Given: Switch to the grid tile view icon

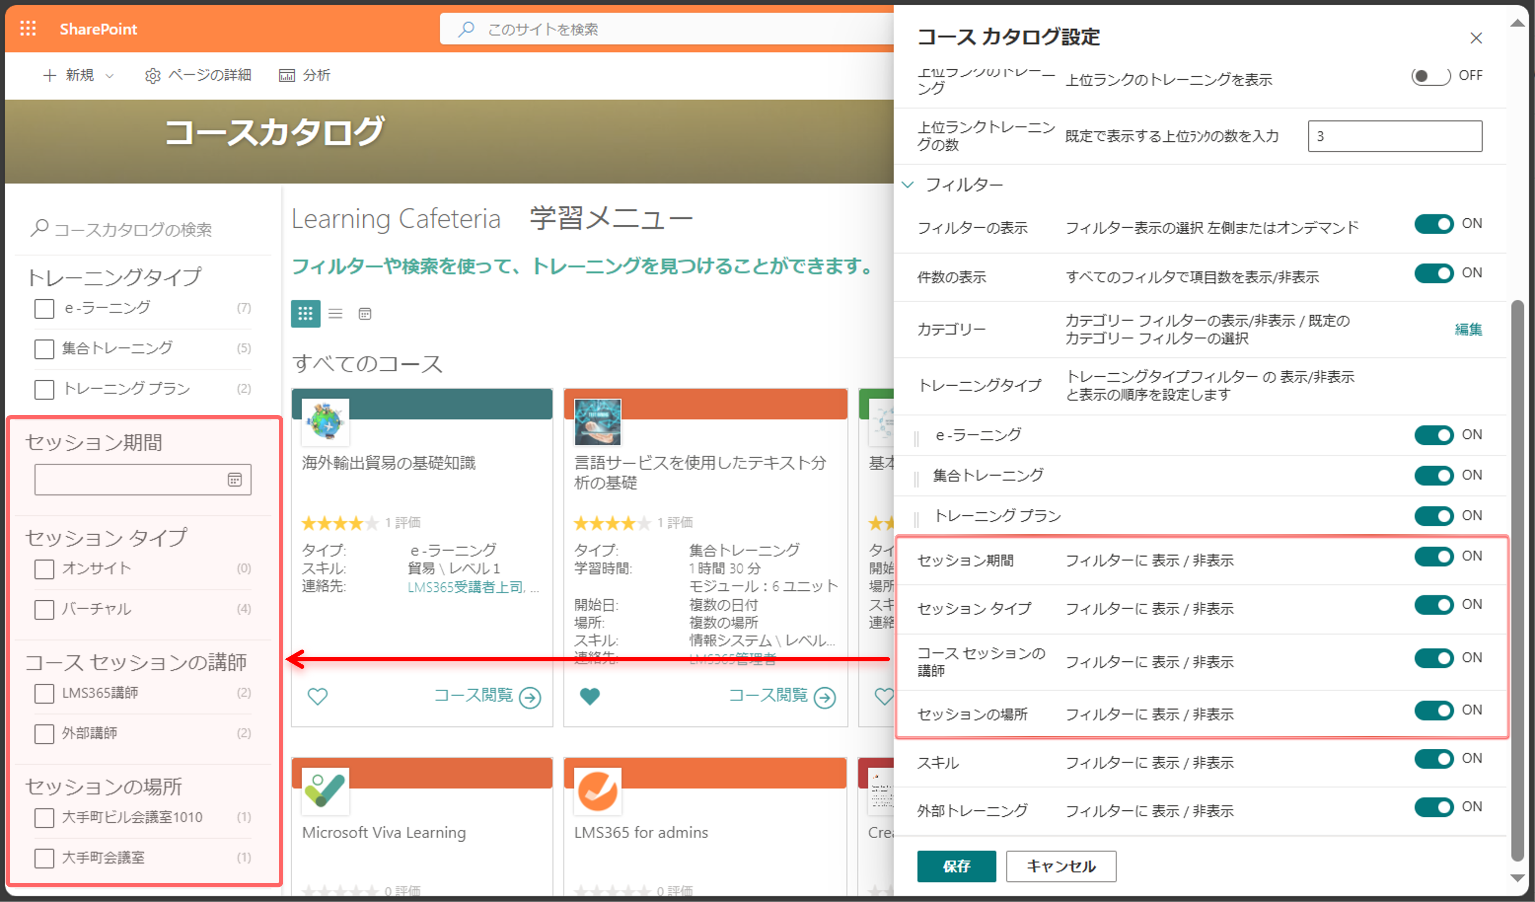Looking at the screenshot, I should point(305,313).
